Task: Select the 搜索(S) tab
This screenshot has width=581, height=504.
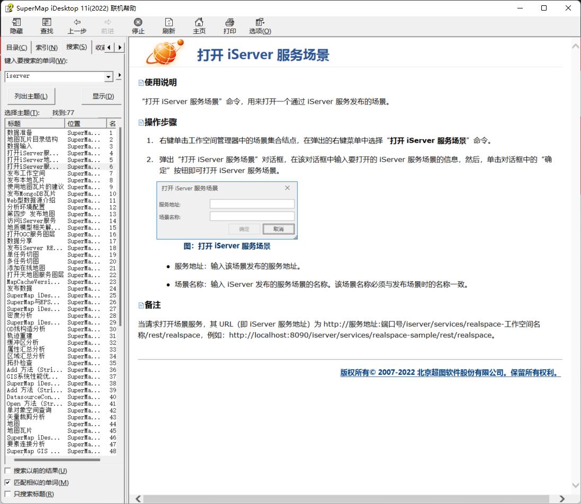Action: (76, 47)
